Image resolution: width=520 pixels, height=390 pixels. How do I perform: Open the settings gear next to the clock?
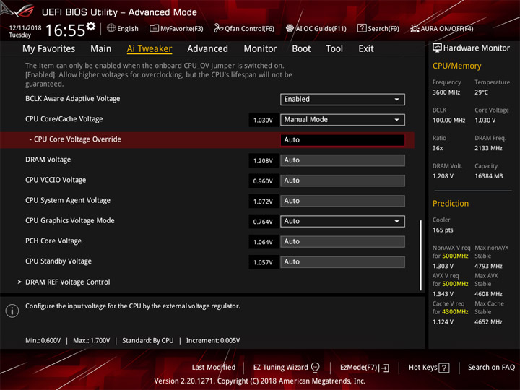click(x=91, y=26)
